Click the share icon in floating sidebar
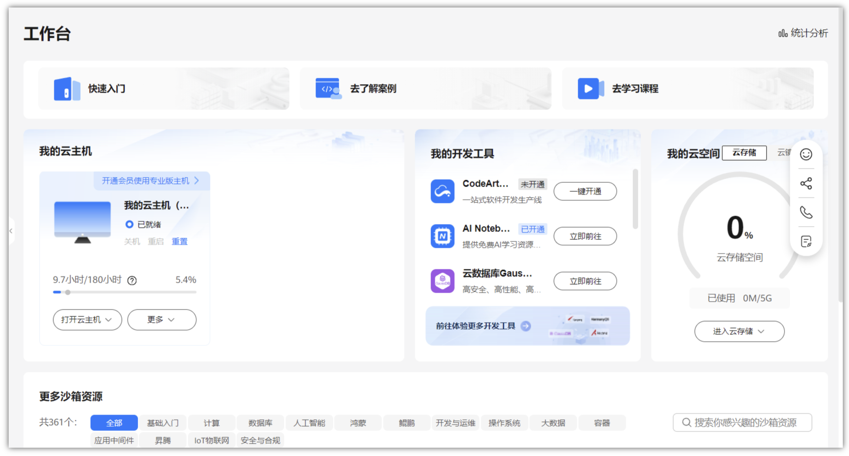 [x=806, y=184]
